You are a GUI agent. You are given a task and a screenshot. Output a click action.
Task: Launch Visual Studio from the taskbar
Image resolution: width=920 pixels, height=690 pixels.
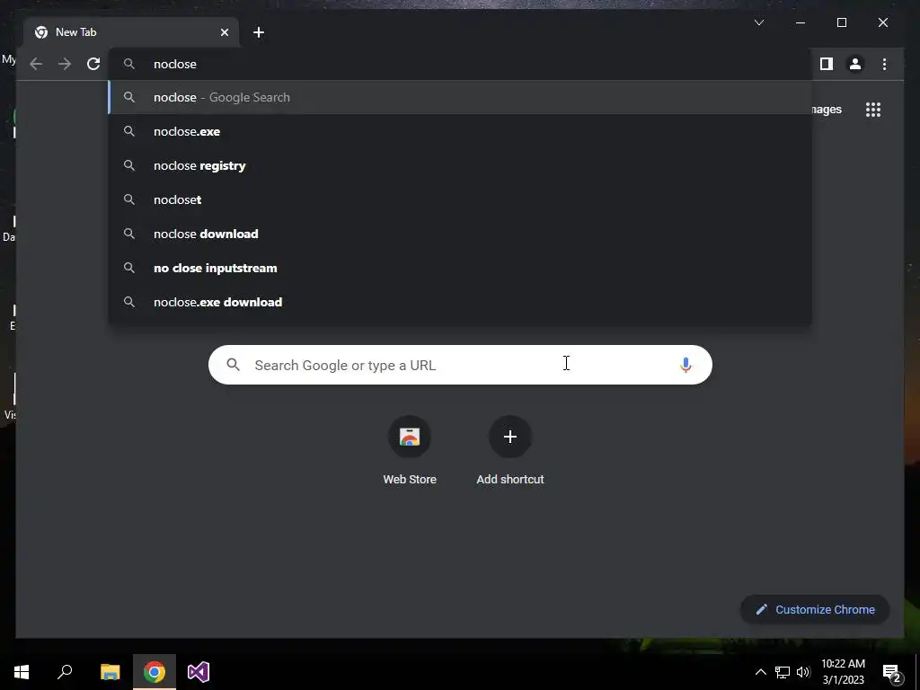click(x=199, y=672)
